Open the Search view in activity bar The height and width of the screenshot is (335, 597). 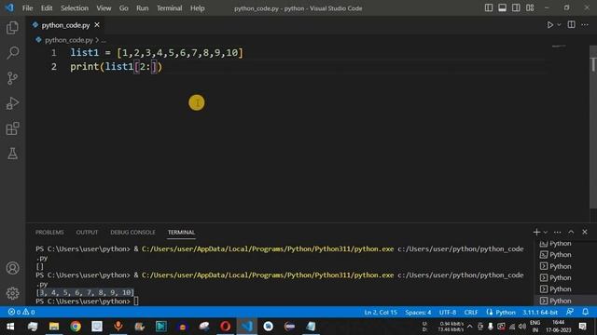[12, 53]
